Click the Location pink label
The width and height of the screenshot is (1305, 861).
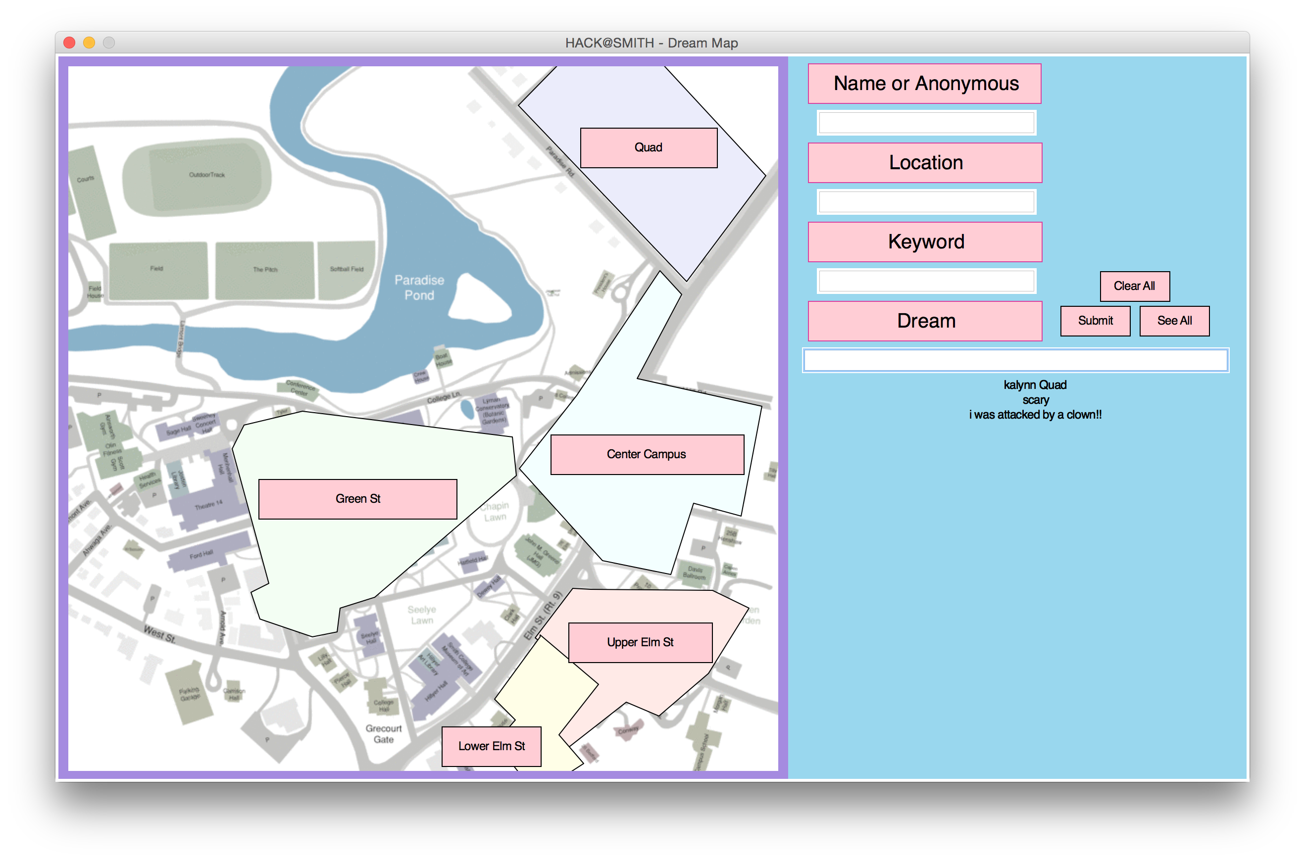pos(924,162)
